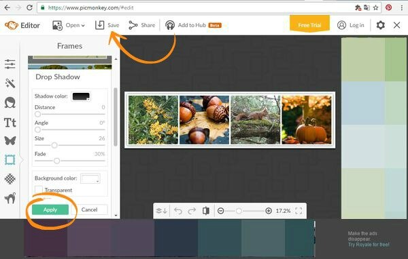Click the Save toolbar button
Viewport: 408px width, 259px height.
tap(107, 25)
